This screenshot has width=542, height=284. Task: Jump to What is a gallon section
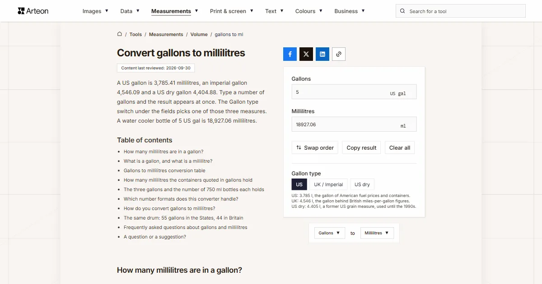(x=168, y=161)
